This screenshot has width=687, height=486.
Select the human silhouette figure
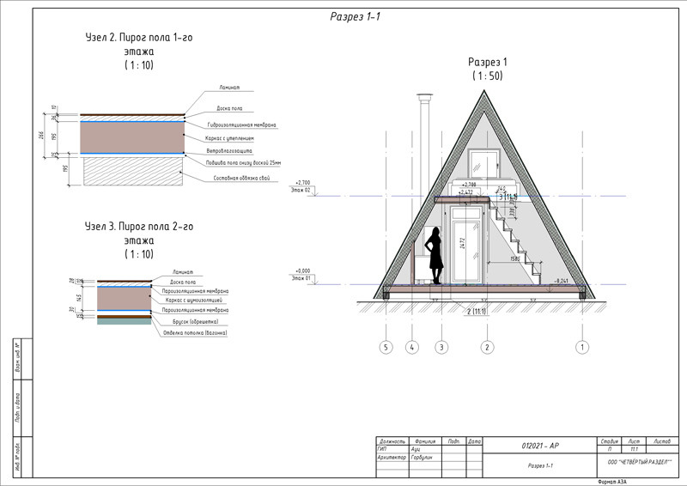pos(435,255)
